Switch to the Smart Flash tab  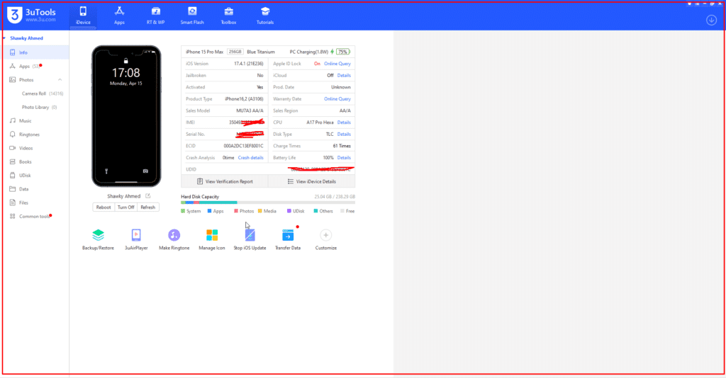point(192,15)
